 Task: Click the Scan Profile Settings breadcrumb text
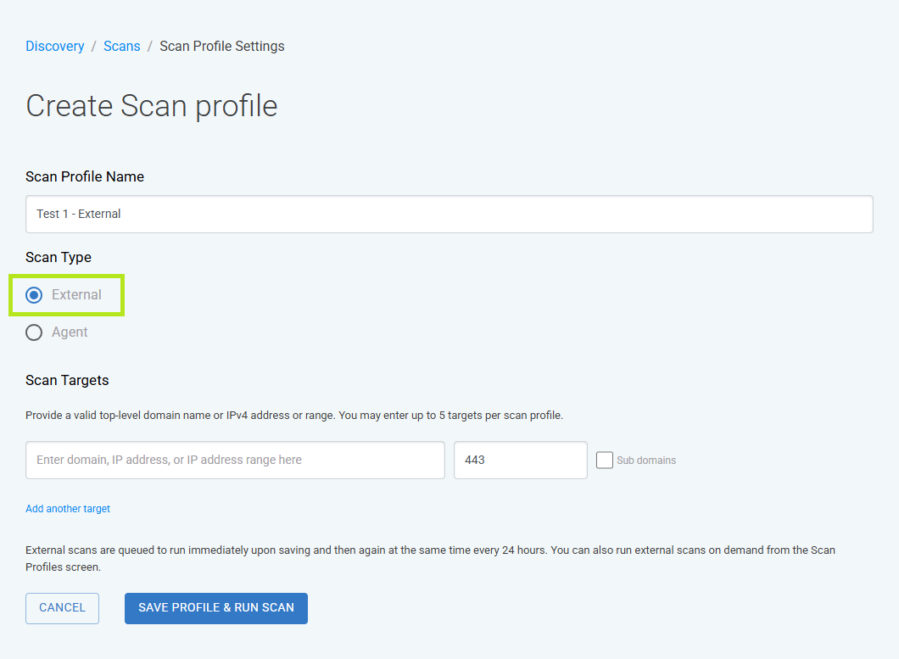pos(222,47)
